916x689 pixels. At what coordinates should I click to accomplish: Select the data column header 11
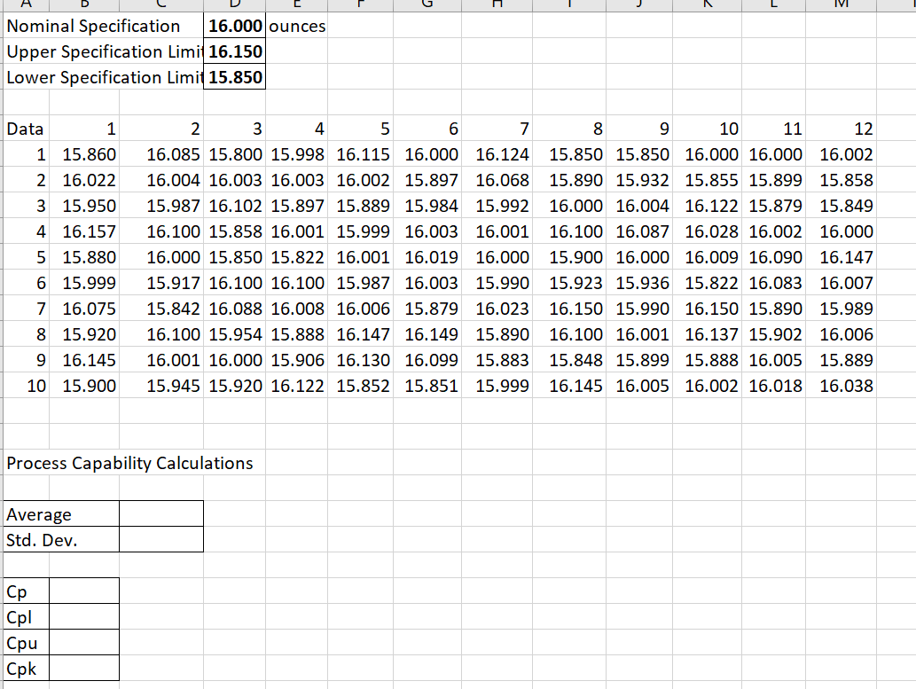(x=775, y=129)
